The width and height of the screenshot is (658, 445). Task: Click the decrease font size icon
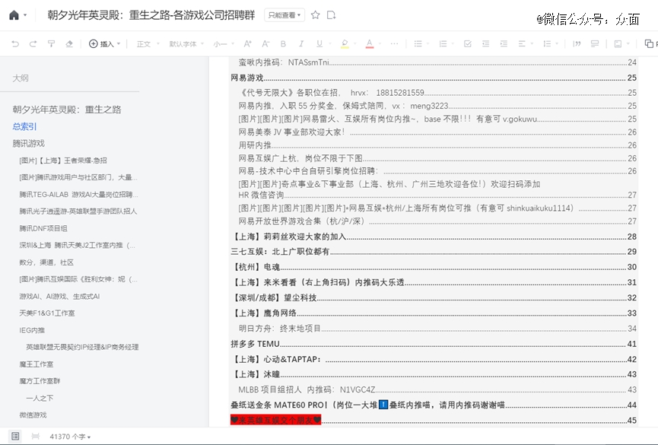265,43
